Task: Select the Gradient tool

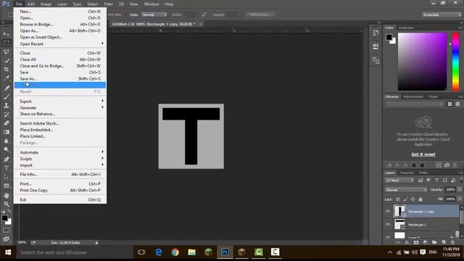Action: (x=7, y=132)
